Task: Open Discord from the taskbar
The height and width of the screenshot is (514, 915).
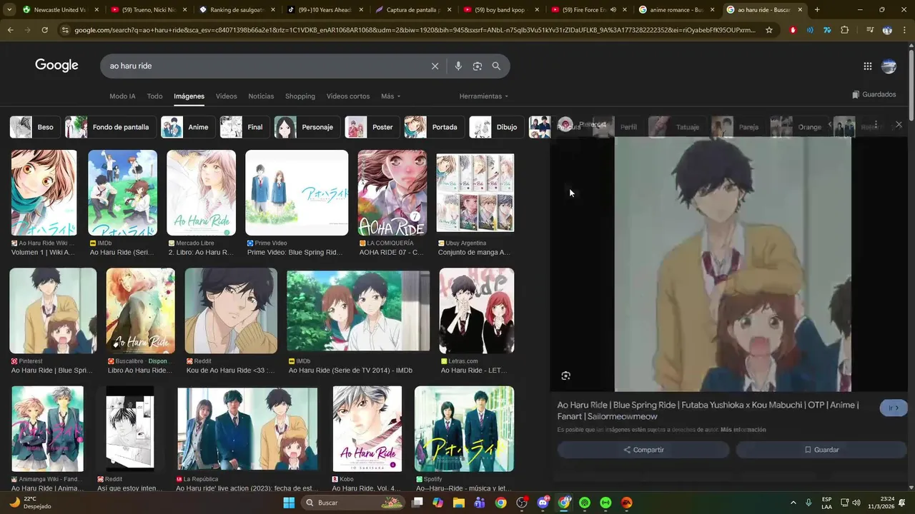Action: point(543,503)
